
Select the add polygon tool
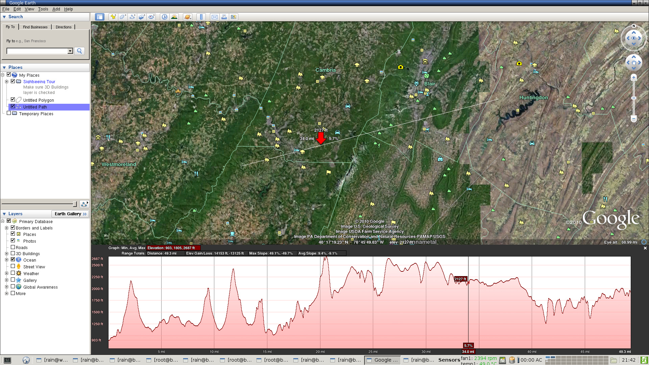[123, 17]
